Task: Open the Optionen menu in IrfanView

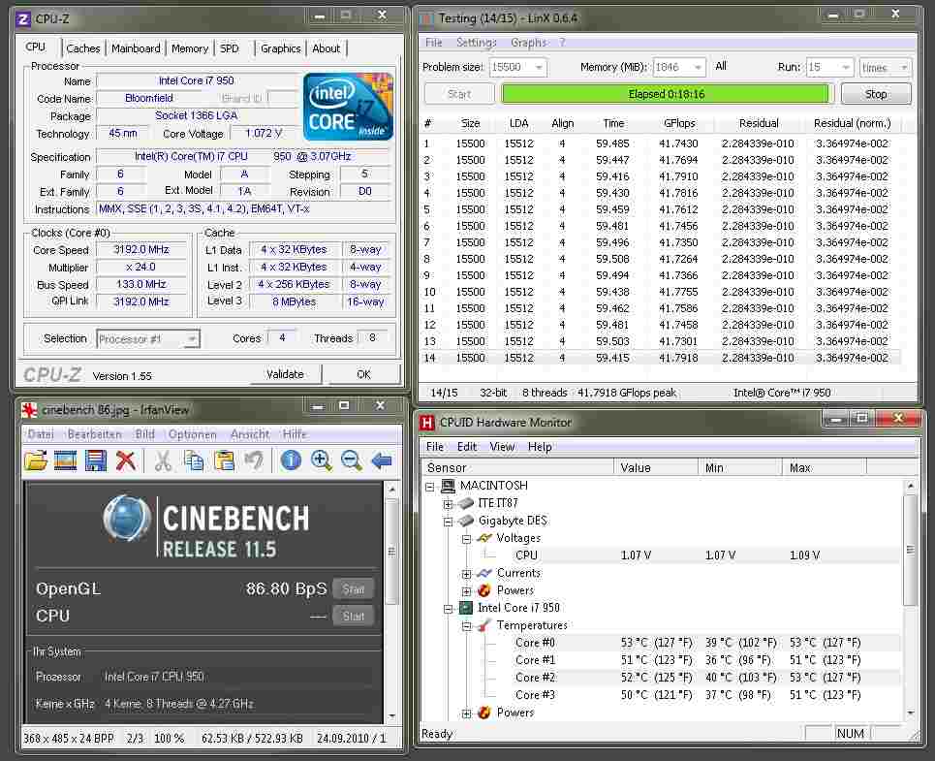Action: point(192,434)
